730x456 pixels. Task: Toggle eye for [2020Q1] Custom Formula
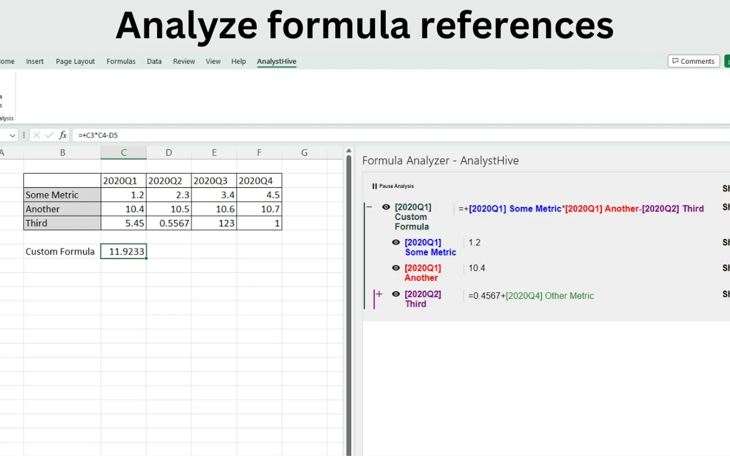pyautogui.click(x=386, y=207)
